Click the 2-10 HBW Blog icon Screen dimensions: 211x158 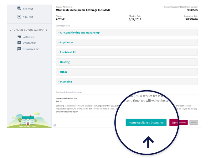click(x=19, y=49)
